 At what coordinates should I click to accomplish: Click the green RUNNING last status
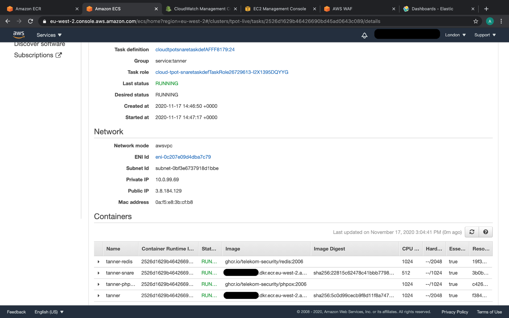(x=167, y=84)
